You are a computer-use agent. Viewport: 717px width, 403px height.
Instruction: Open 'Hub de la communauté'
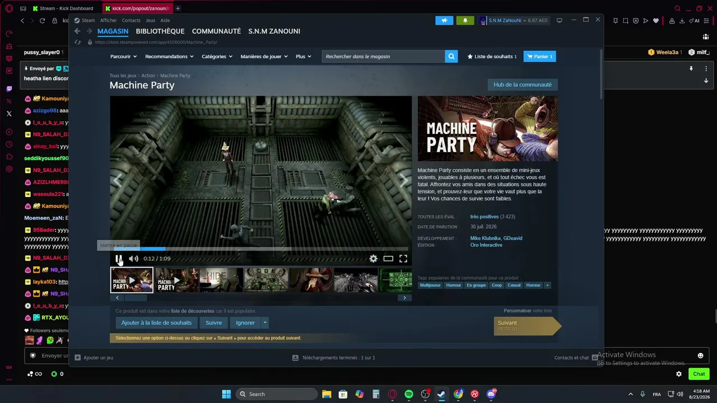point(523,85)
